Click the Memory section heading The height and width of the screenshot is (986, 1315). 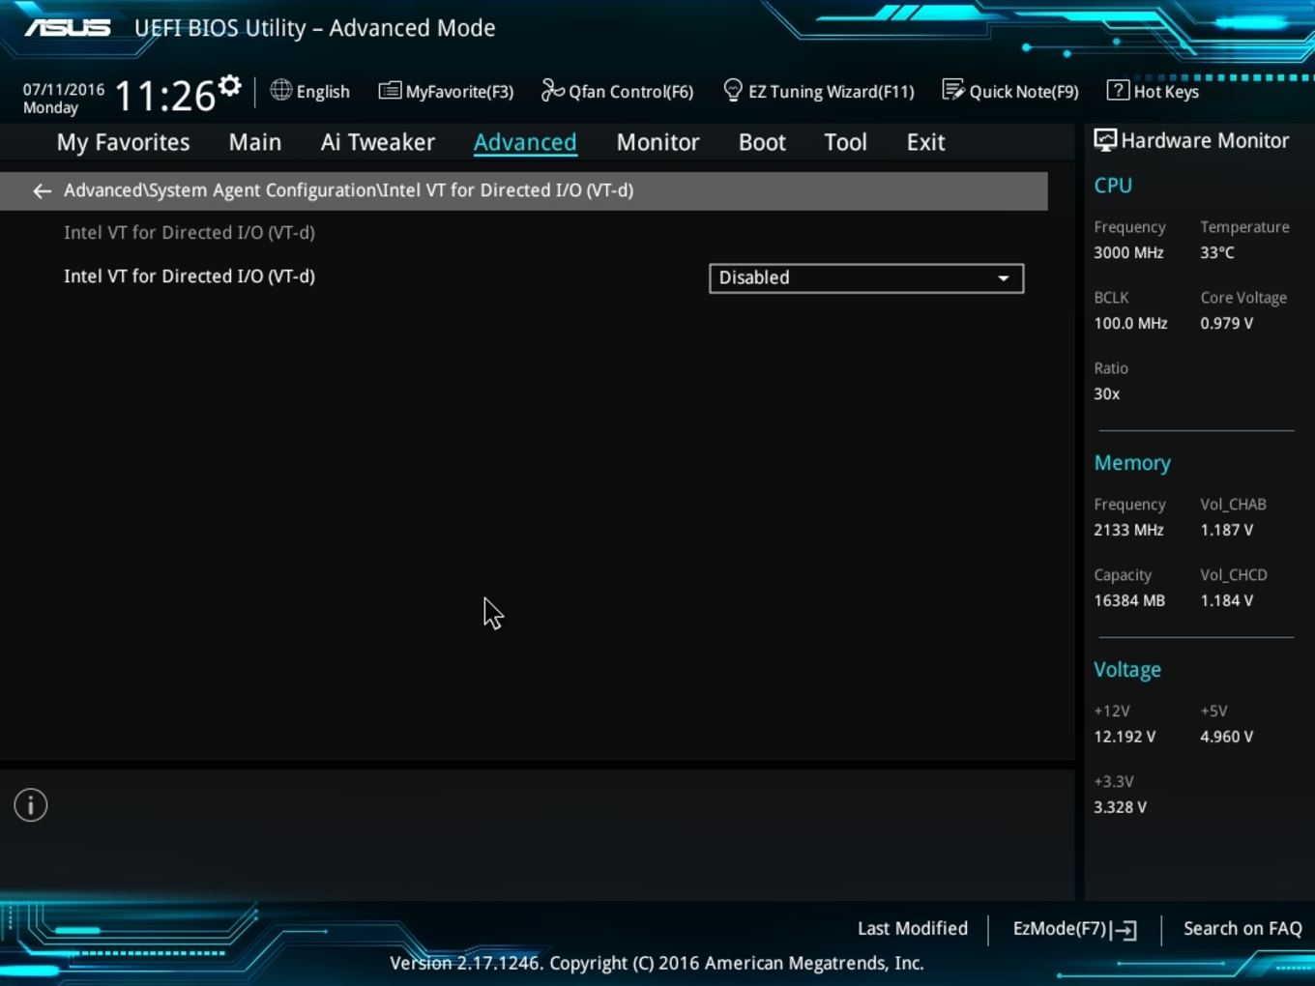[1132, 464]
